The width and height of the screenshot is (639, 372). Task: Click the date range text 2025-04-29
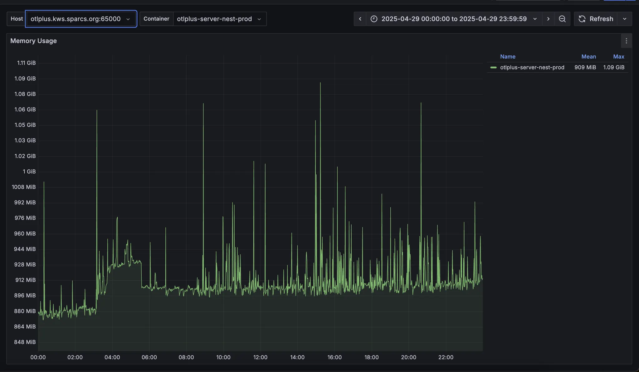coord(454,19)
